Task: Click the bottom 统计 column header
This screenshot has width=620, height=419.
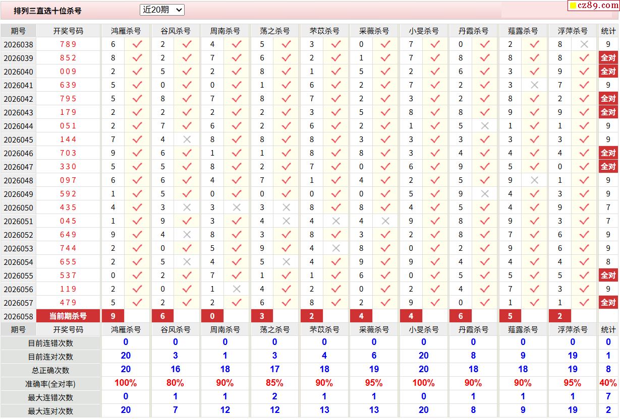Action: (x=608, y=329)
